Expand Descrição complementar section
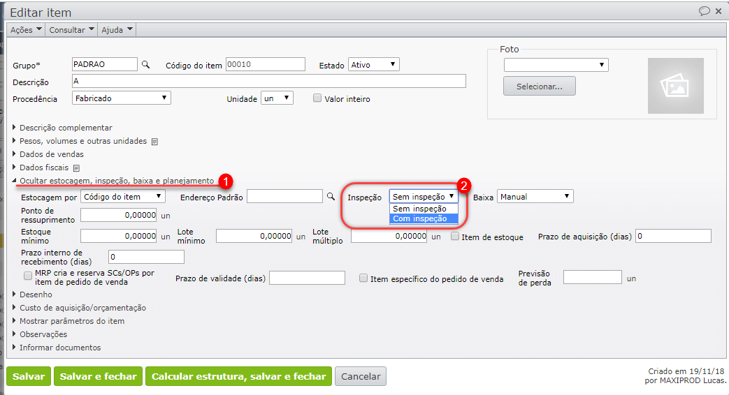Viewport: 729px width, 395px height. [66, 128]
